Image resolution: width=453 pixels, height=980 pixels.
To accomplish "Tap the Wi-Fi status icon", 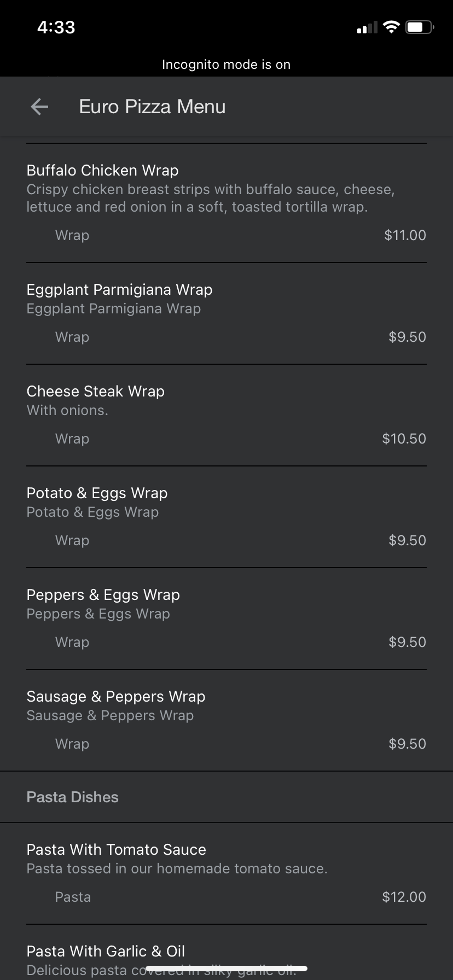I will [391, 27].
